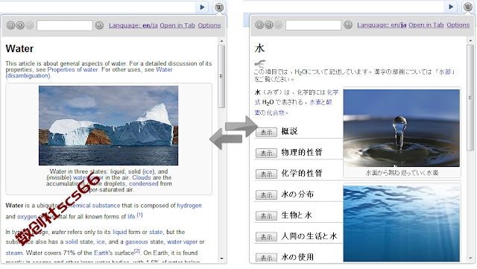Follow the 'Properties of water' link
Screen dimensions: 477x269
click(x=72, y=69)
